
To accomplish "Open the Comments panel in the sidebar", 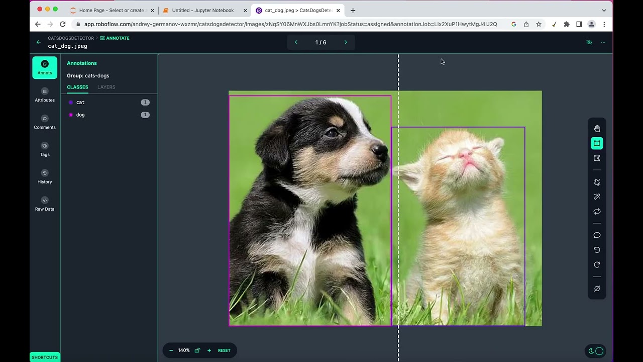I will coord(44,123).
